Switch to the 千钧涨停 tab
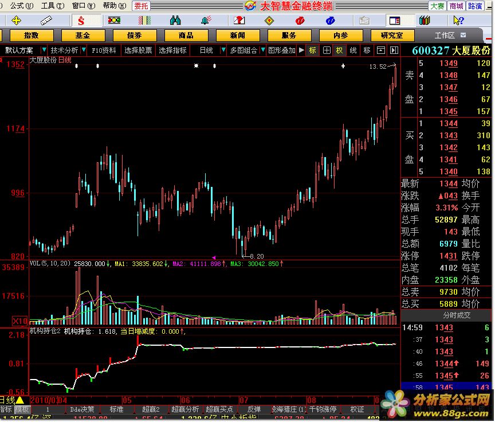Screen dimensions: 495x422 point(323,409)
